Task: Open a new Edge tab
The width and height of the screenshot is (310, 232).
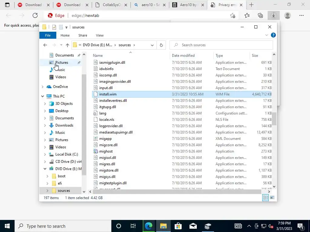Action: [x=251, y=5]
